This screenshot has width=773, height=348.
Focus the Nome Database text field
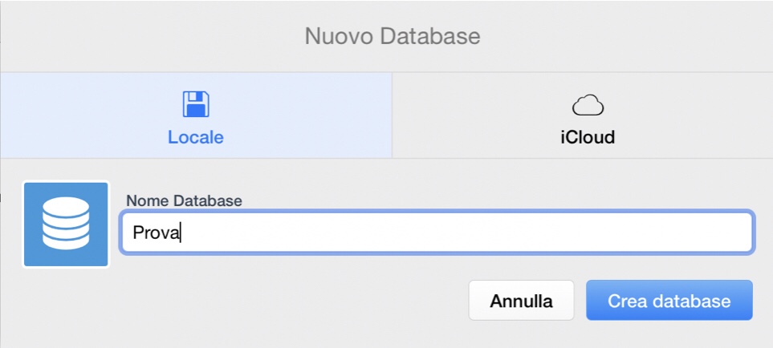click(436, 233)
